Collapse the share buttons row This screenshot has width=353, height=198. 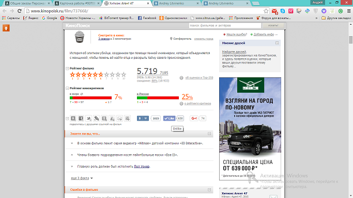(67, 118)
